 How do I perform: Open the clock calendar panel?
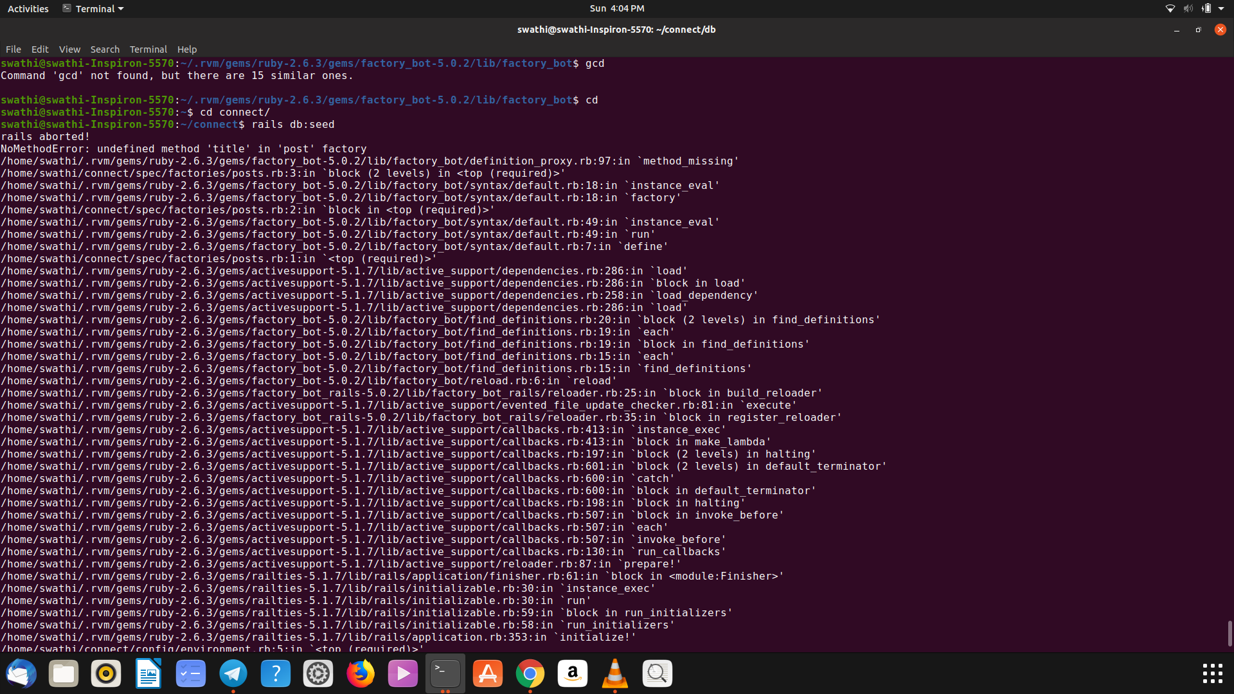616,8
